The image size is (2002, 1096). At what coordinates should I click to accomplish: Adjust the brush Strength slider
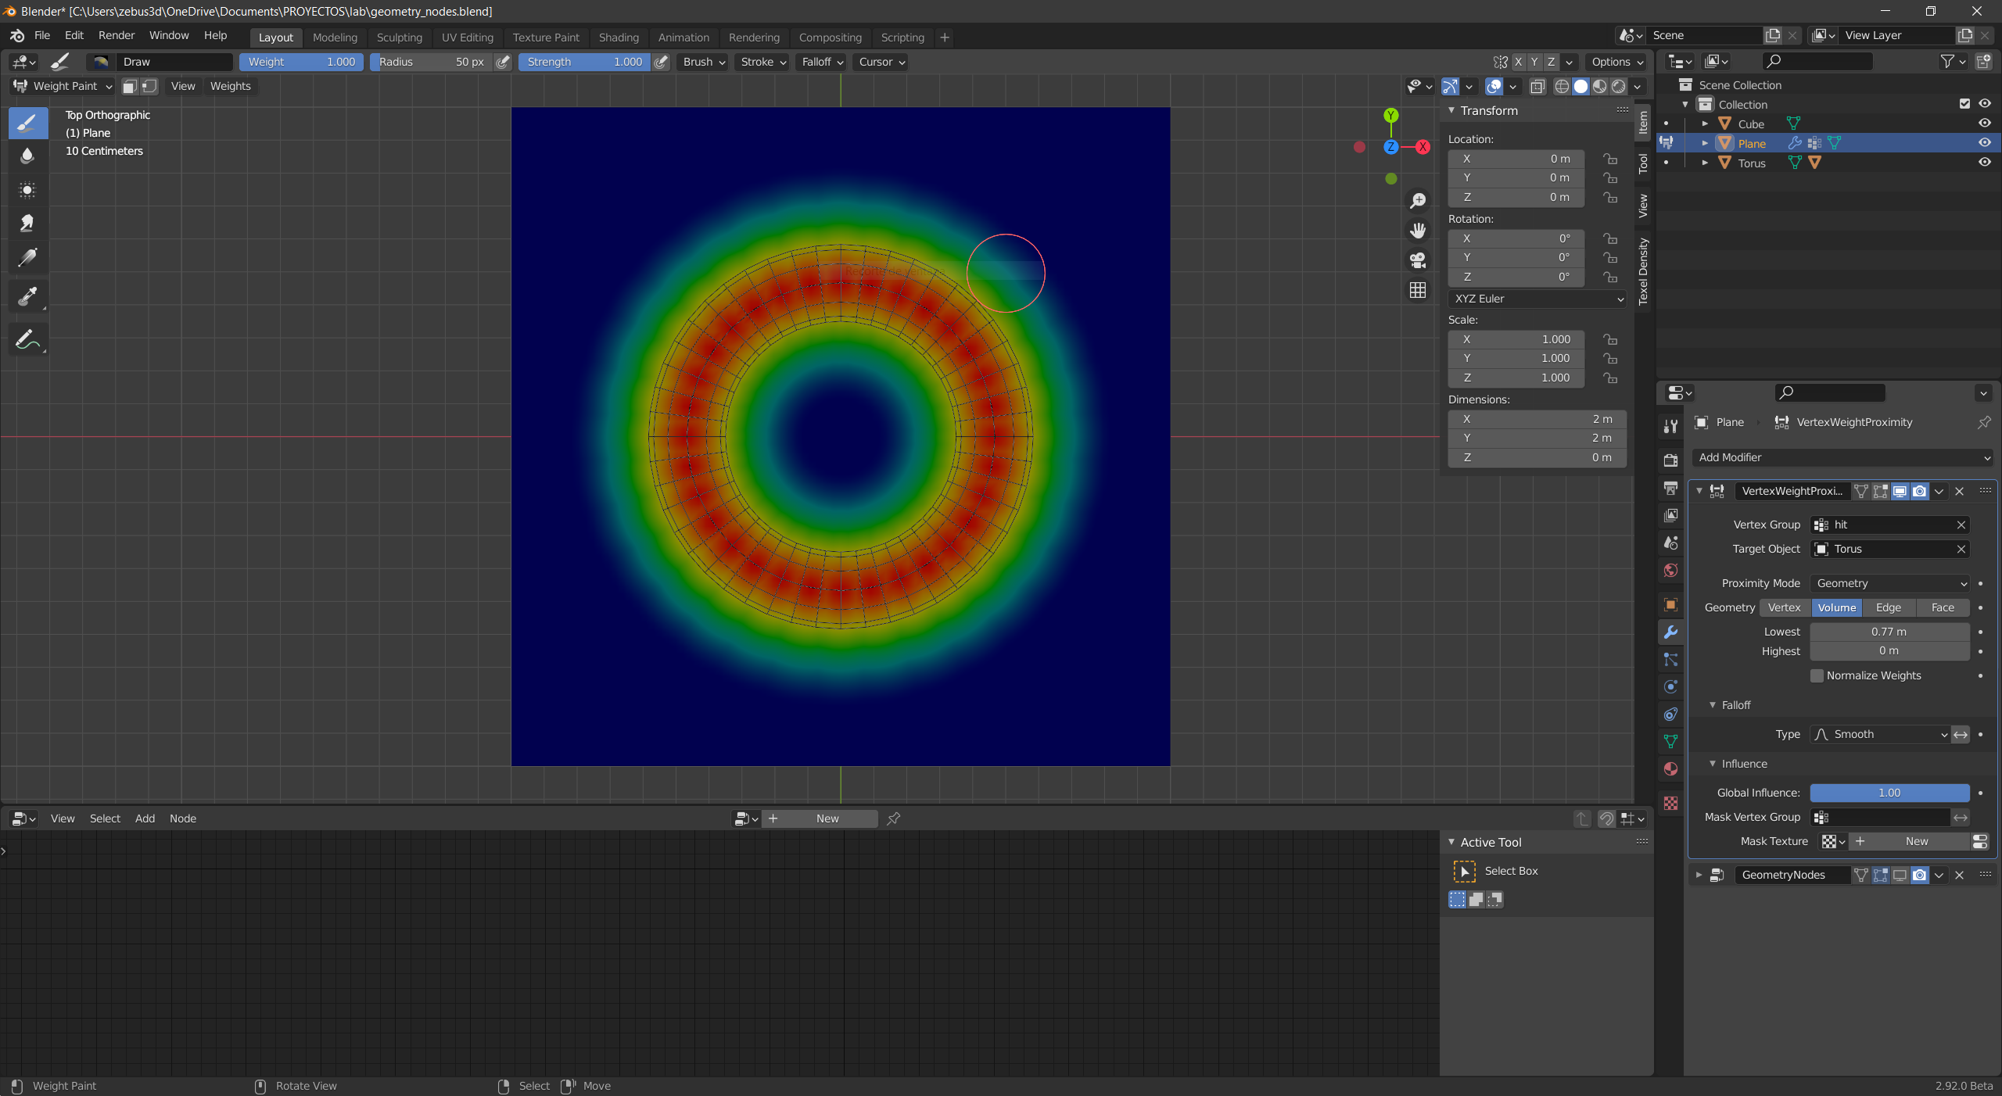click(584, 62)
